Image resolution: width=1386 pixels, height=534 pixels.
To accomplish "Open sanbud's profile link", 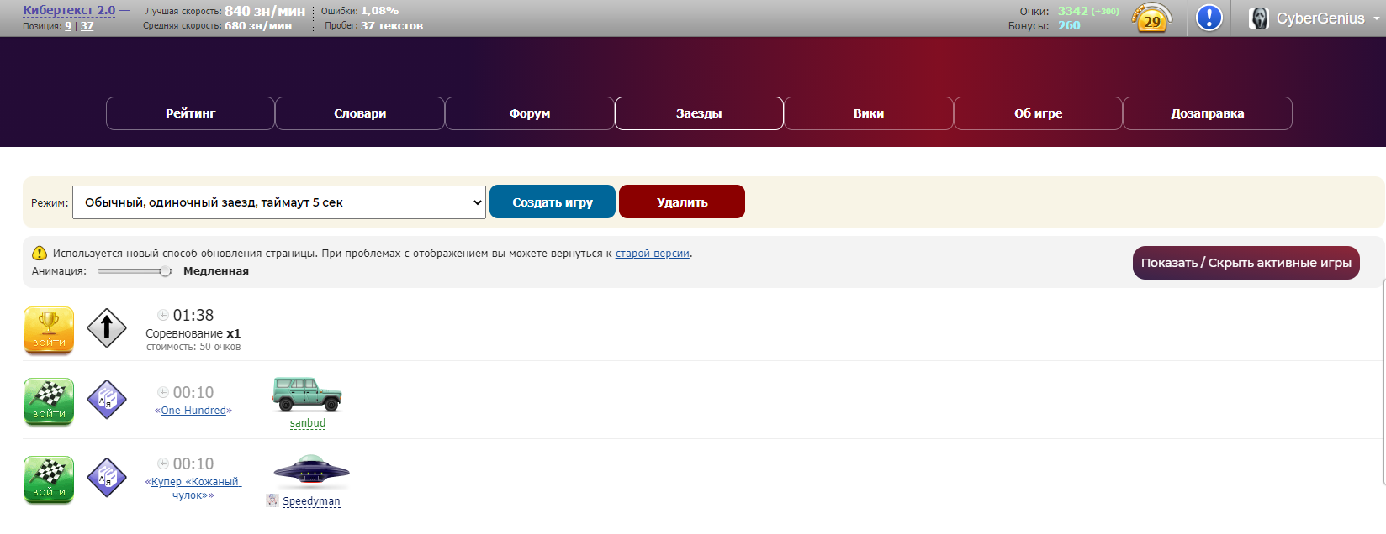I will (x=308, y=423).
